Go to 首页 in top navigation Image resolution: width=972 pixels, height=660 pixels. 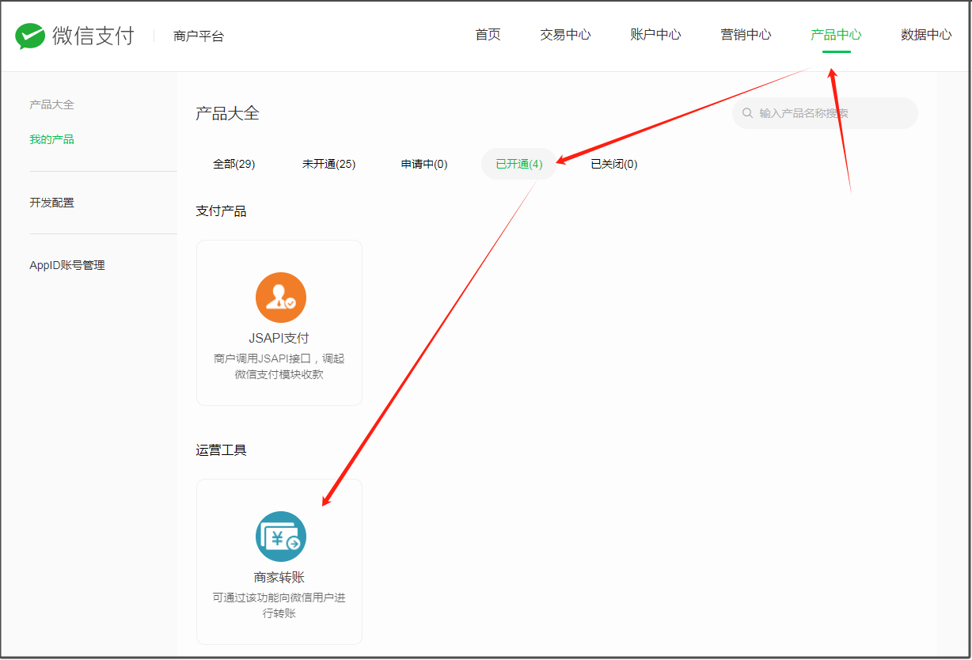(x=488, y=35)
